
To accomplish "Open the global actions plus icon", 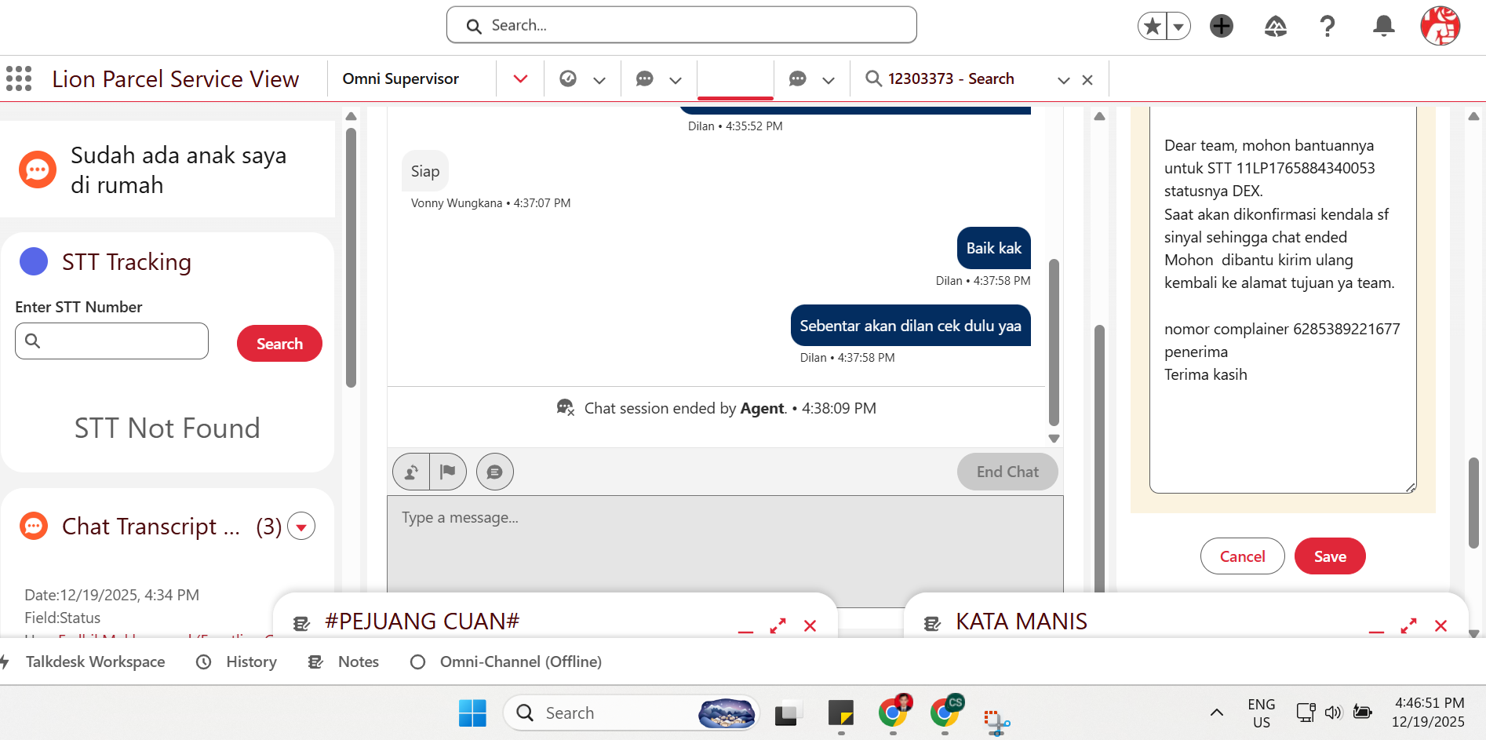I will click(1222, 26).
